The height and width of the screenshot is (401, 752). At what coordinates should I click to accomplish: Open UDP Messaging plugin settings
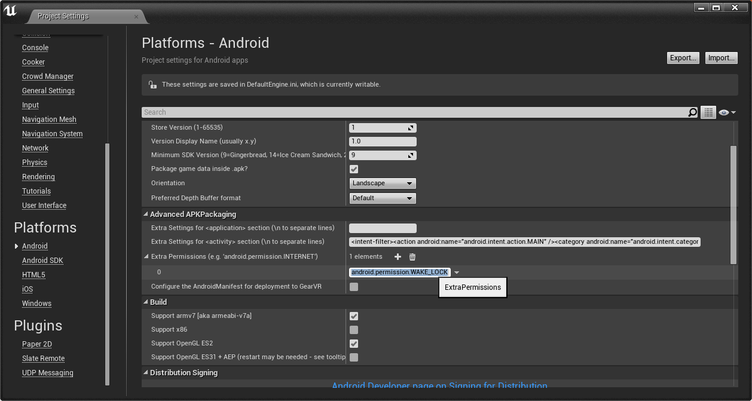pyautogui.click(x=48, y=373)
